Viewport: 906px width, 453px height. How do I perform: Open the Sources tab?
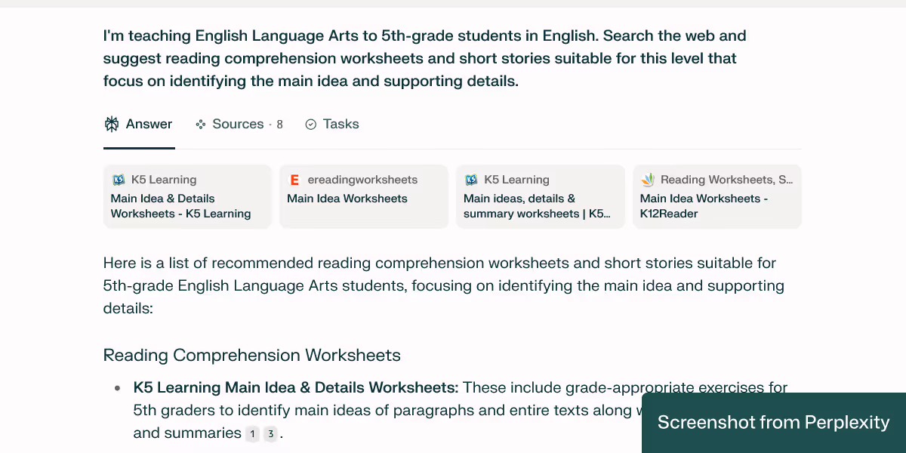(x=239, y=125)
